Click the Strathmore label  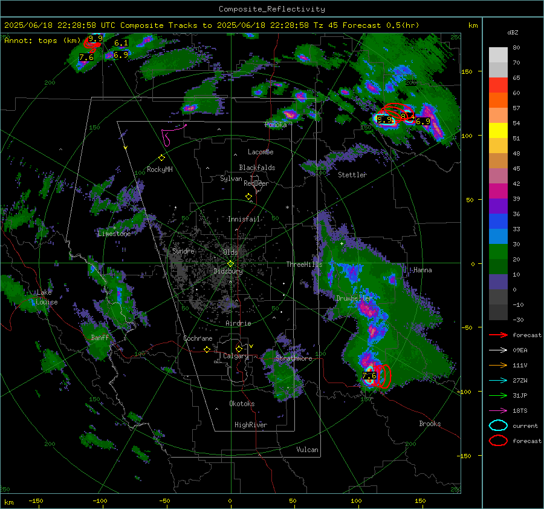pyautogui.click(x=294, y=358)
